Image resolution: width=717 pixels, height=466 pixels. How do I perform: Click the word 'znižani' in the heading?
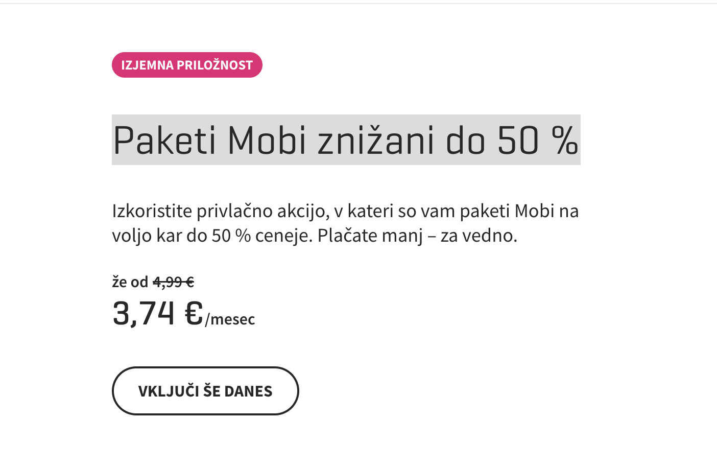point(376,140)
